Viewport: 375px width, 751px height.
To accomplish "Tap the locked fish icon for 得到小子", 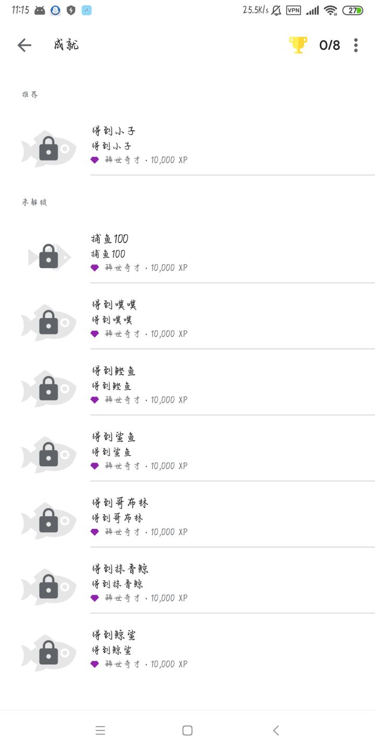I will tap(48, 149).
